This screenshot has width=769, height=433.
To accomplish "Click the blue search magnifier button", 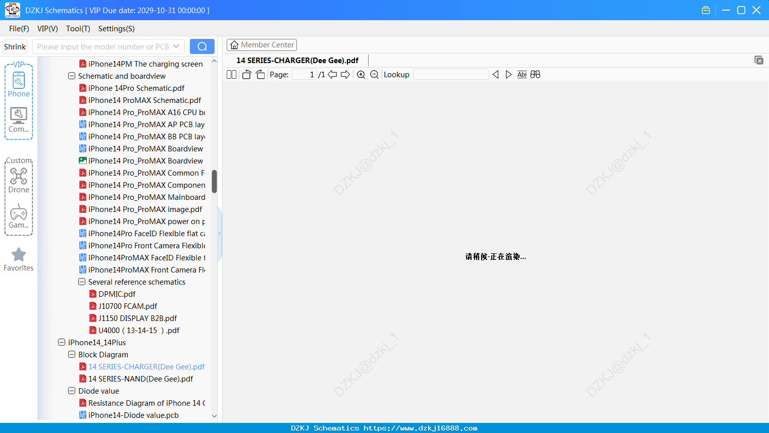I will [x=202, y=46].
